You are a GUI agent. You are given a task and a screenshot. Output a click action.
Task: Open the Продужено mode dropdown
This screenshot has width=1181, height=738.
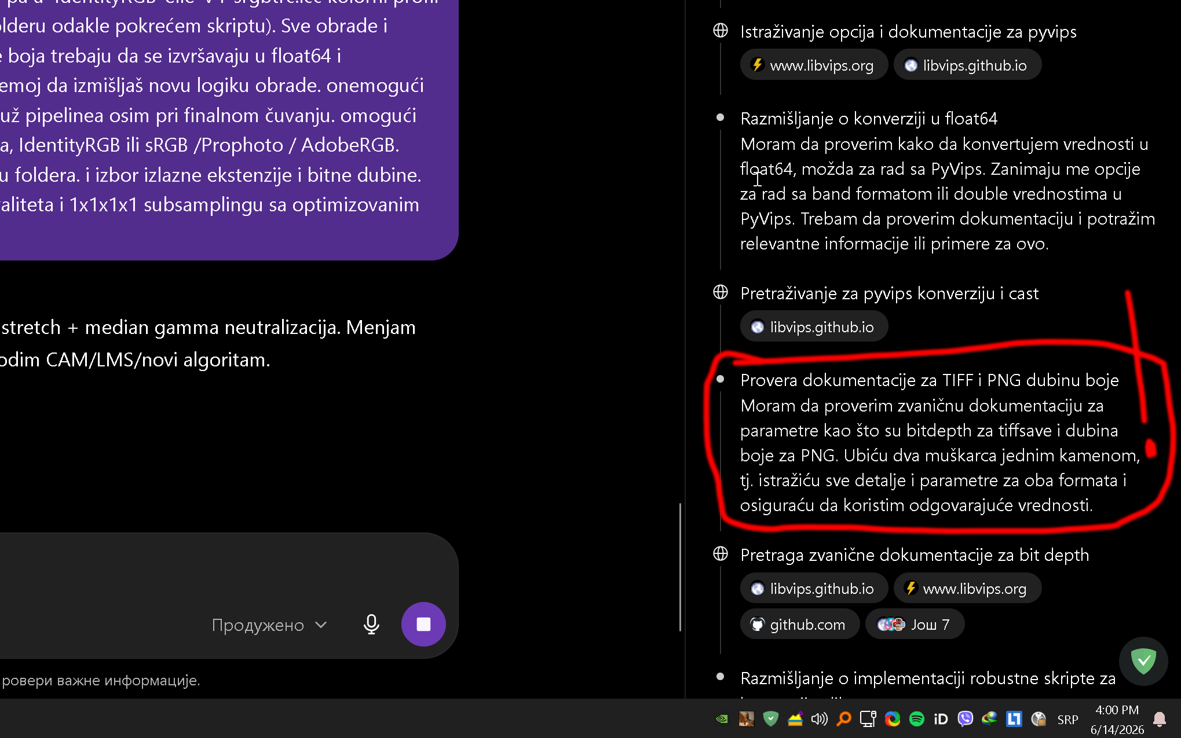269,625
